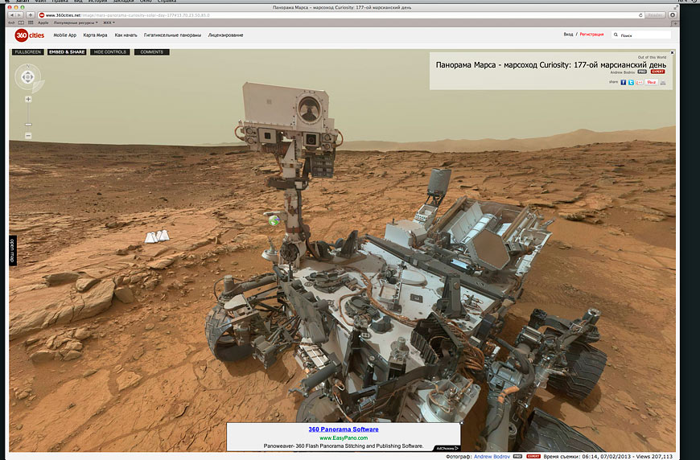Click the red EXPERT badge in title box
Image resolution: width=700 pixels, height=460 pixels.
[x=657, y=72]
